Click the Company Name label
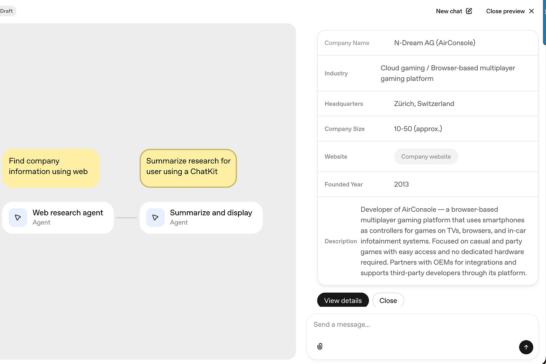 click(347, 43)
